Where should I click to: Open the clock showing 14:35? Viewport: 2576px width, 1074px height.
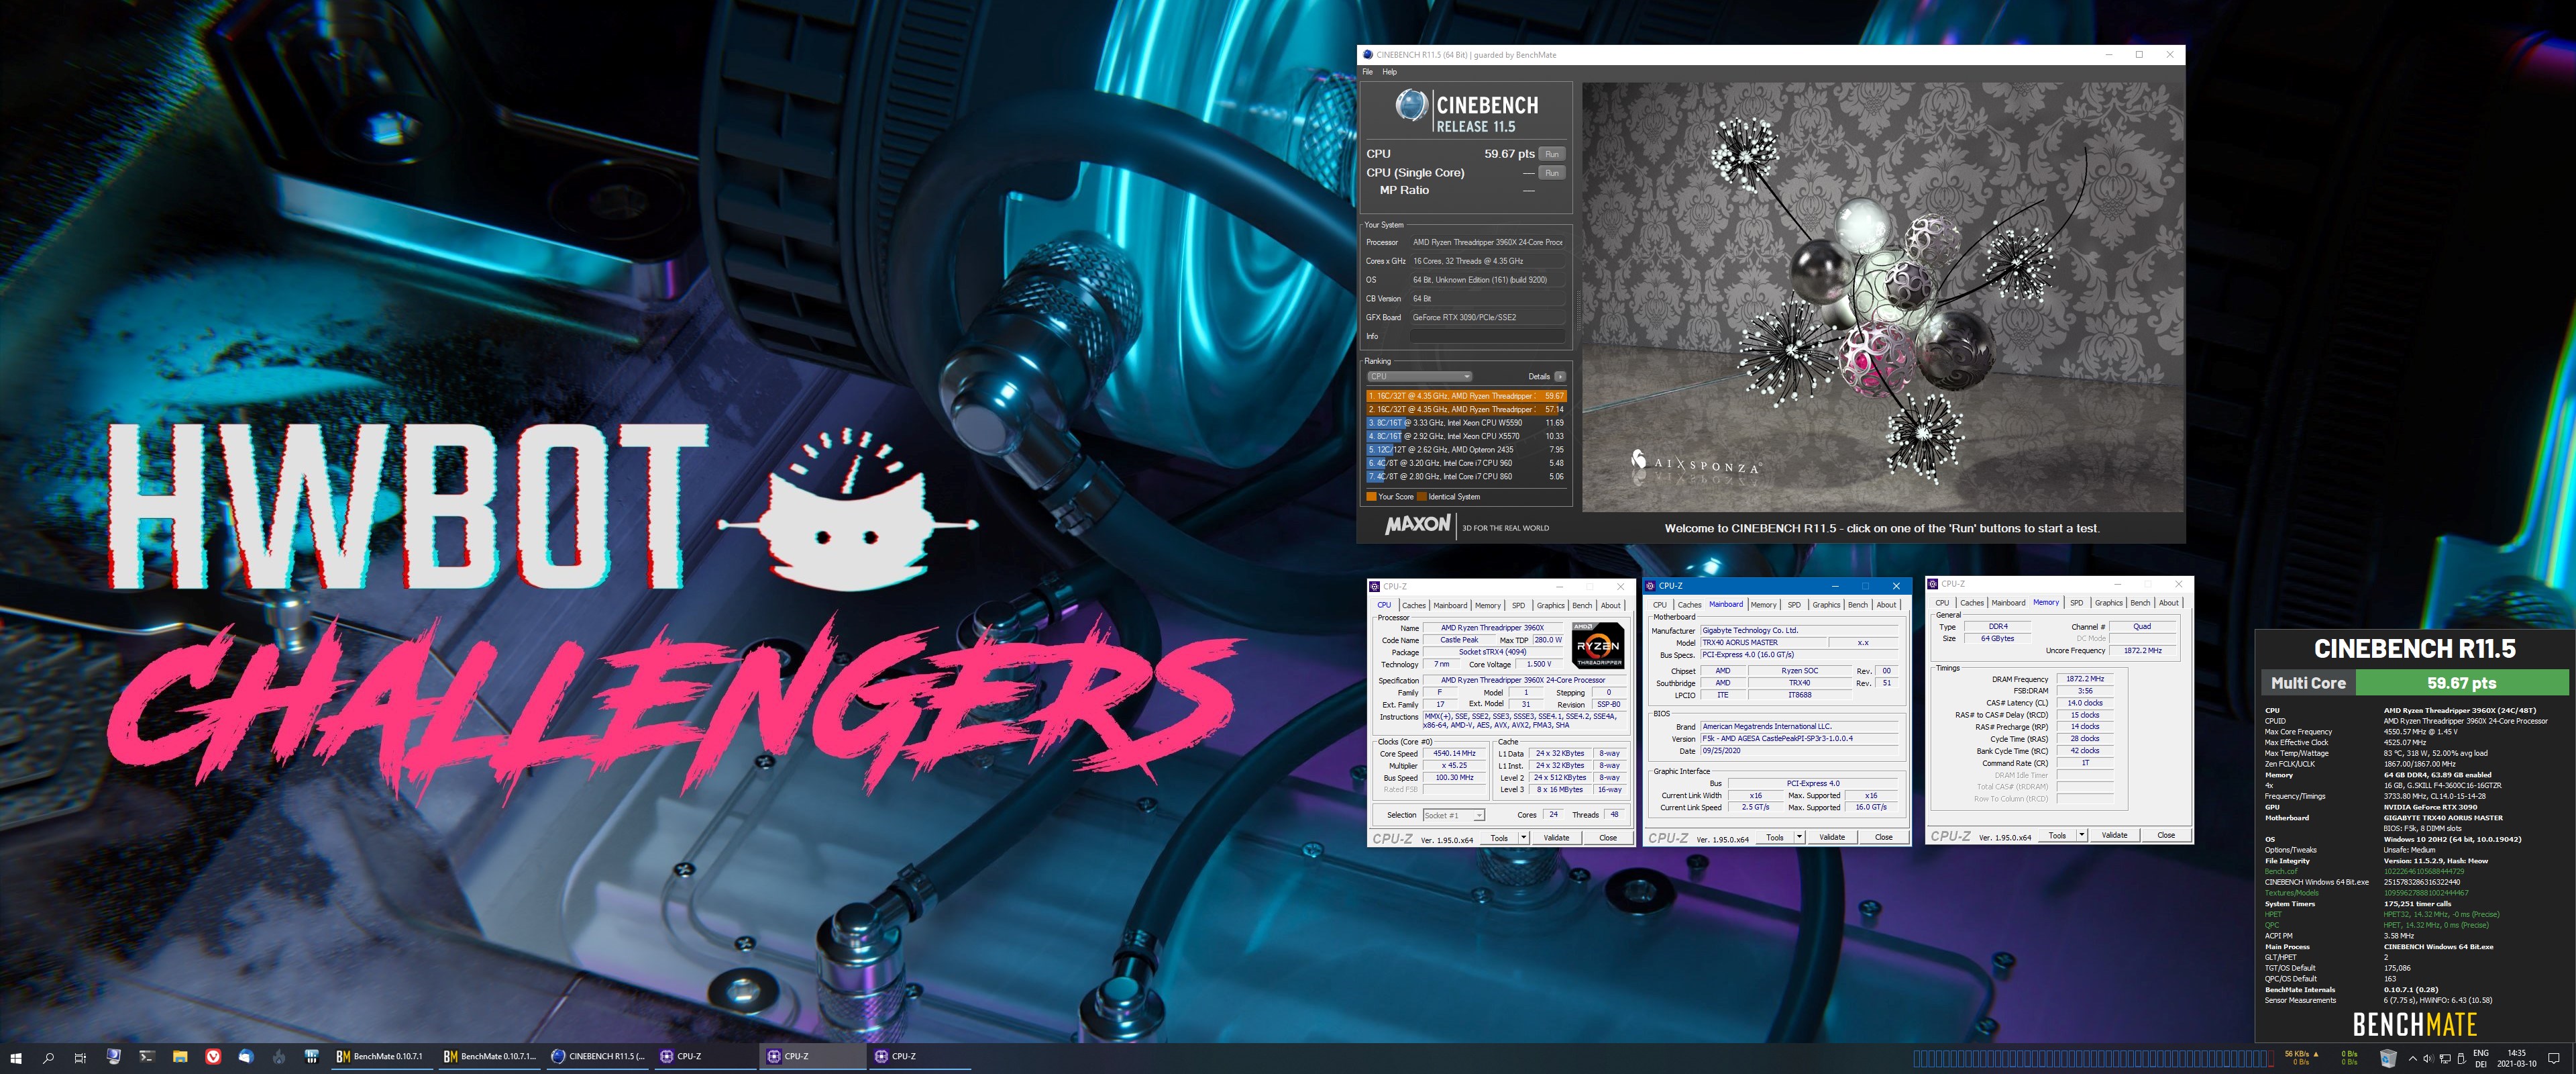tap(2516, 1058)
